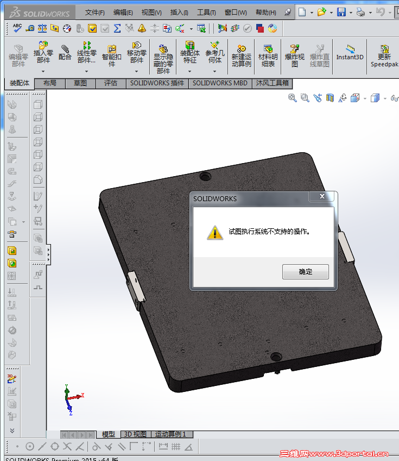The image size is (399, 461).
Task: Switch to the 运动算例 1 tab
Action: pyautogui.click(x=170, y=434)
